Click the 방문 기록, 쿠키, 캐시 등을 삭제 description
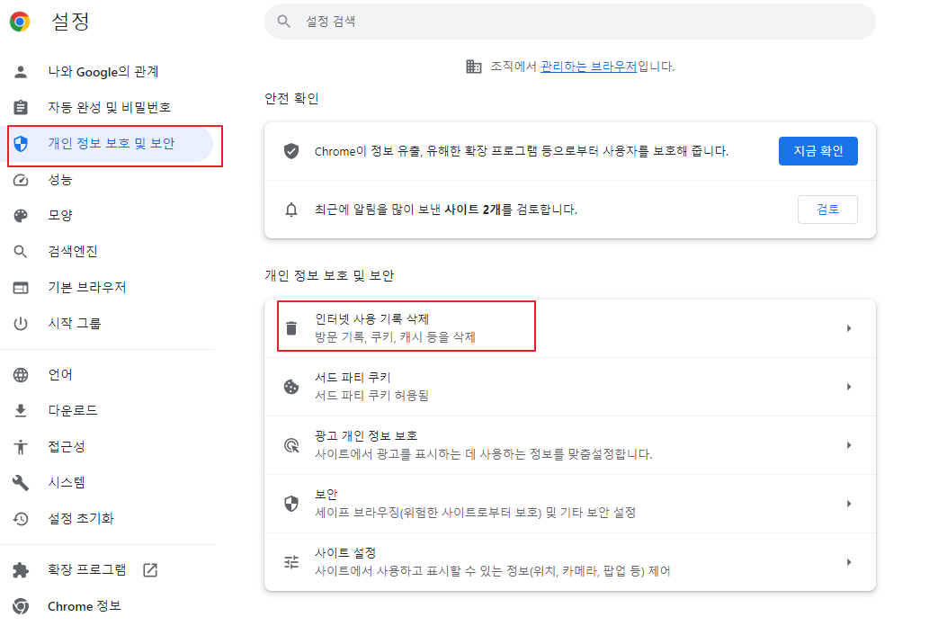This screenshot has height=626, width=938. [x=395, y=337]
